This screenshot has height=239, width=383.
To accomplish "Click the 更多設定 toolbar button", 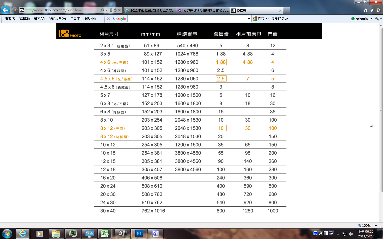I will pos(280,19).
